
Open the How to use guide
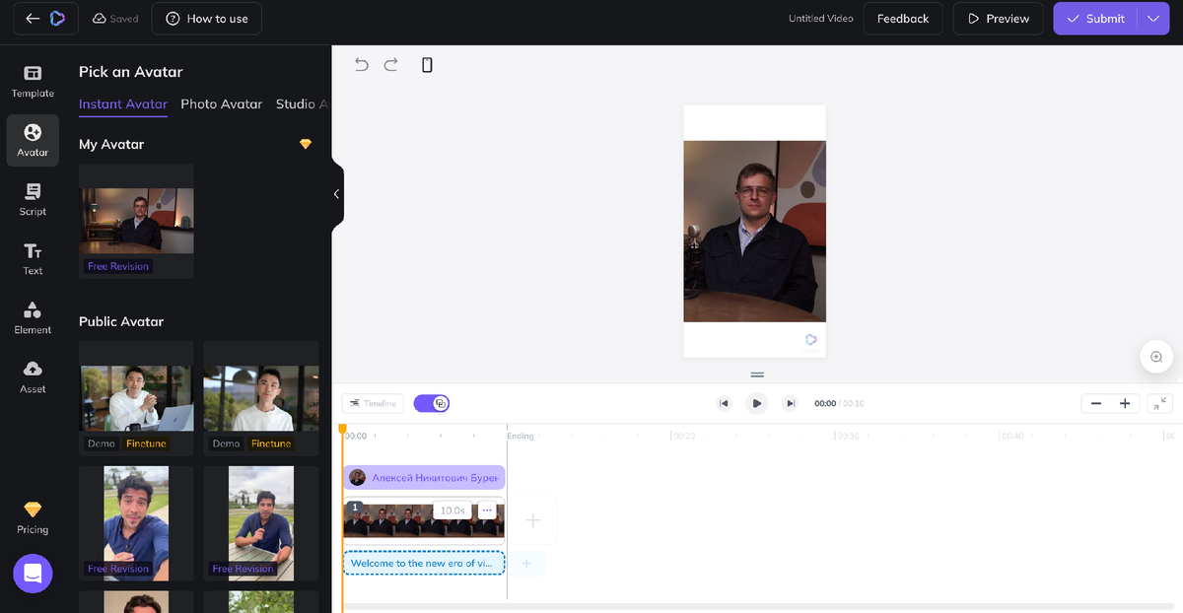207,19
